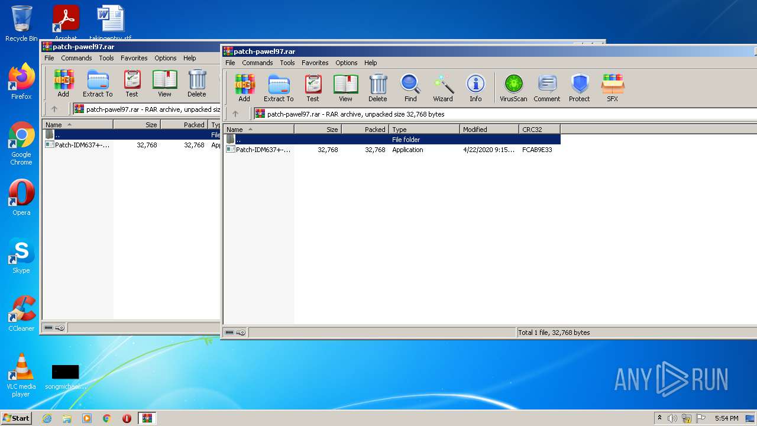The image size is (757, 426).
Task: Open Firefox desktop shortcut
Action: pos(21,81)
